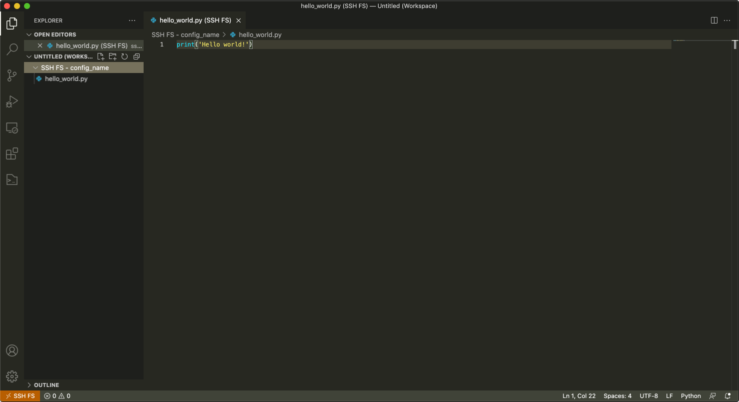Open the Manage gear menu

coord(12,376)
